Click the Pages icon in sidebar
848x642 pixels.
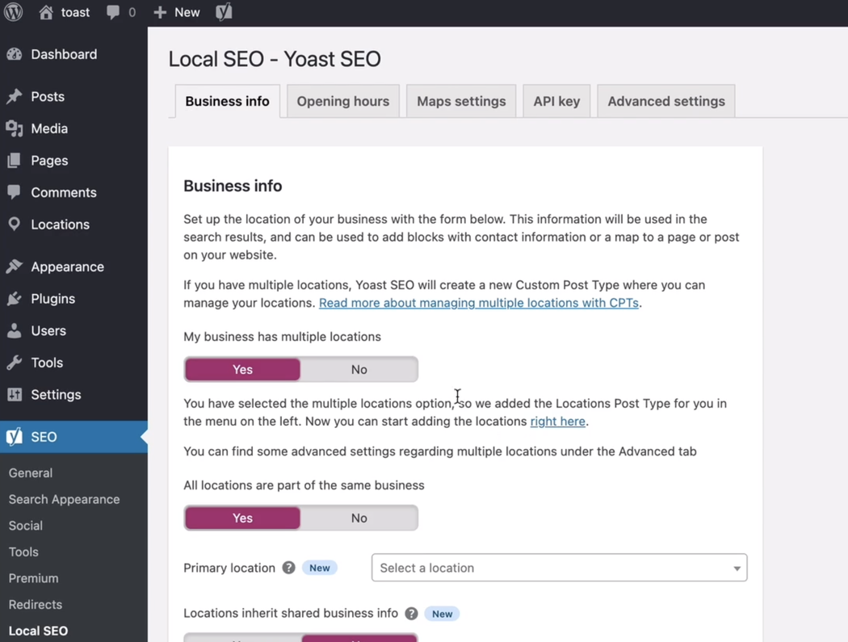pos(14,160)
